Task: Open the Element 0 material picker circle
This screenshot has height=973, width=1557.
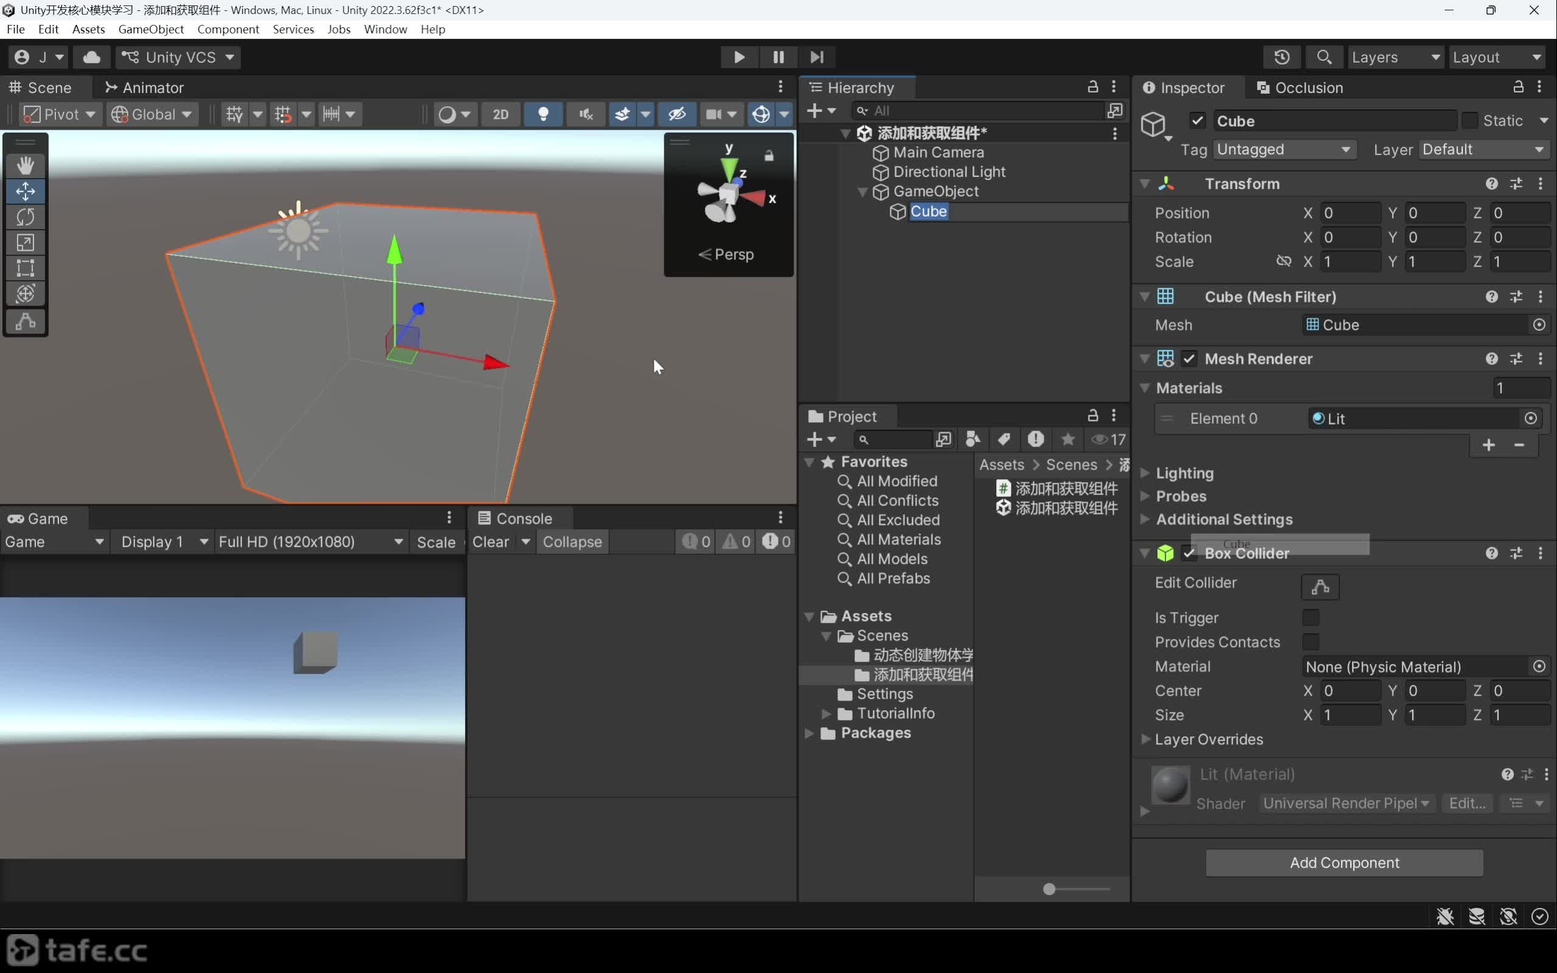Action: [1531, 419]
